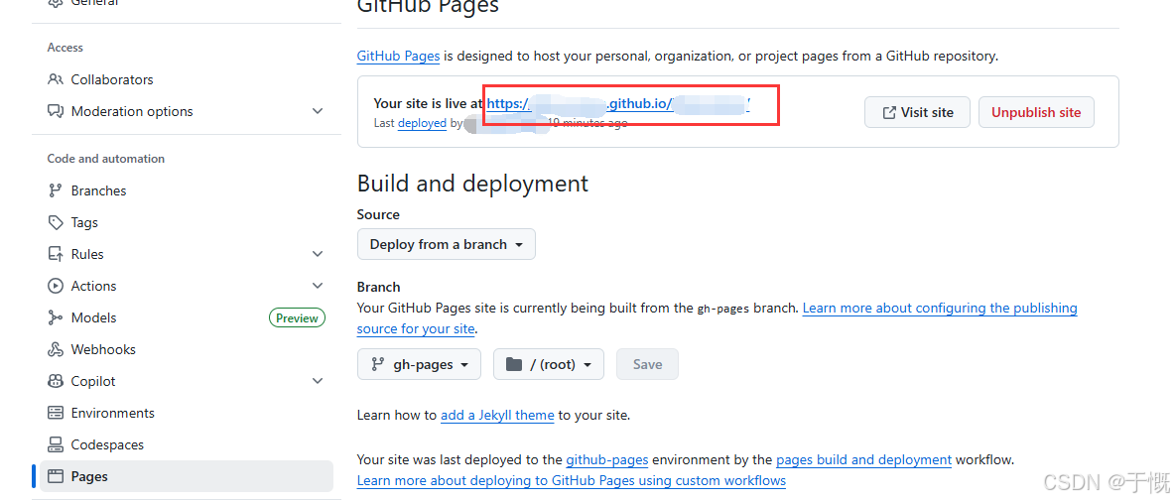Click the branch icon in gh-pages selector
Image resolution: width=1174 pixels, height=502 pixels.
pos(376,364)
